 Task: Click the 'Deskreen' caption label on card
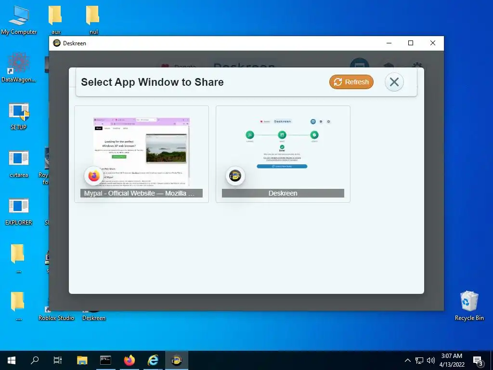283,193
